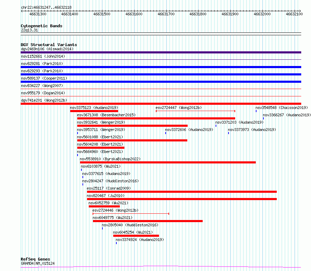Screen dimensions: 311x271
Task: Click the red bar under nsv6045254
Action: pos(136,236)
